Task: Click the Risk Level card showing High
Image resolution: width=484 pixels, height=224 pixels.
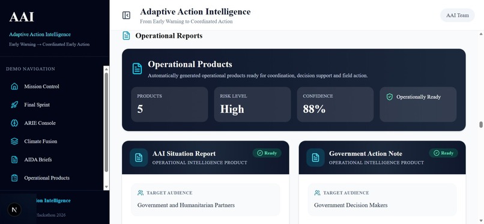Action: (252, 104)
